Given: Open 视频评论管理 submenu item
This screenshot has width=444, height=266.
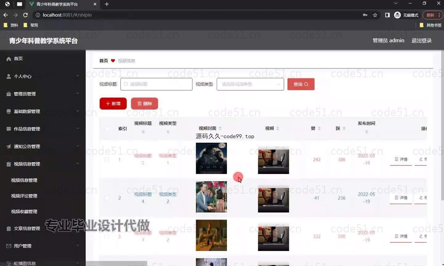Looking at the screenshot, I should 24,196.
